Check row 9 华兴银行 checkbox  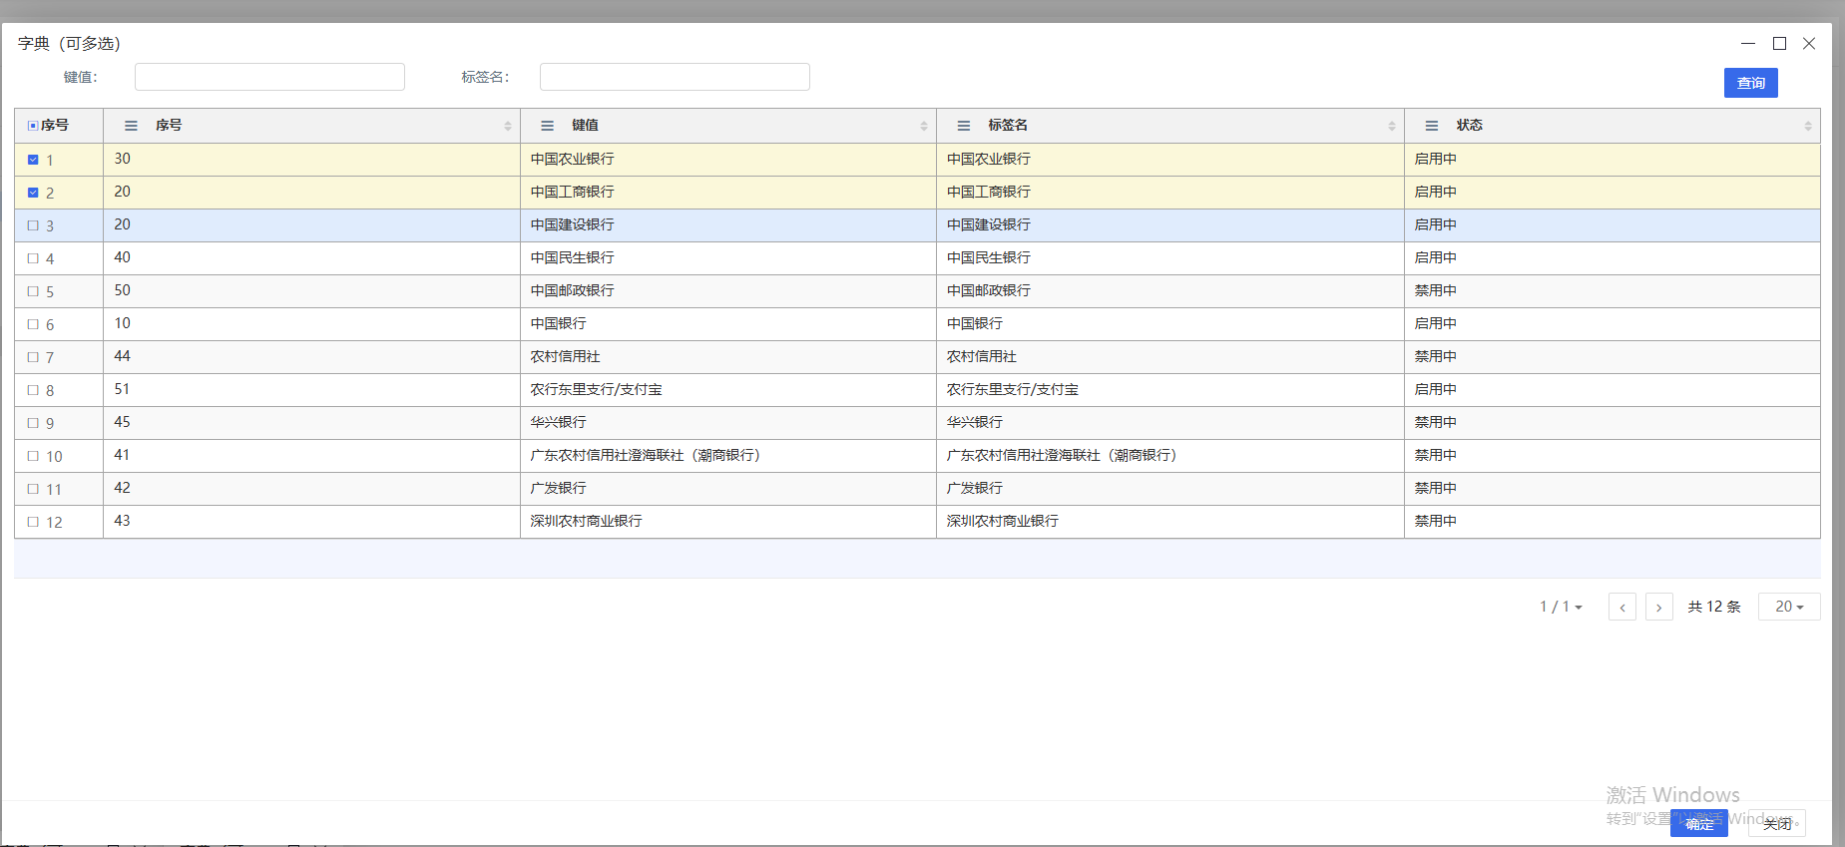pyautogui.click(x=33, y=423)
